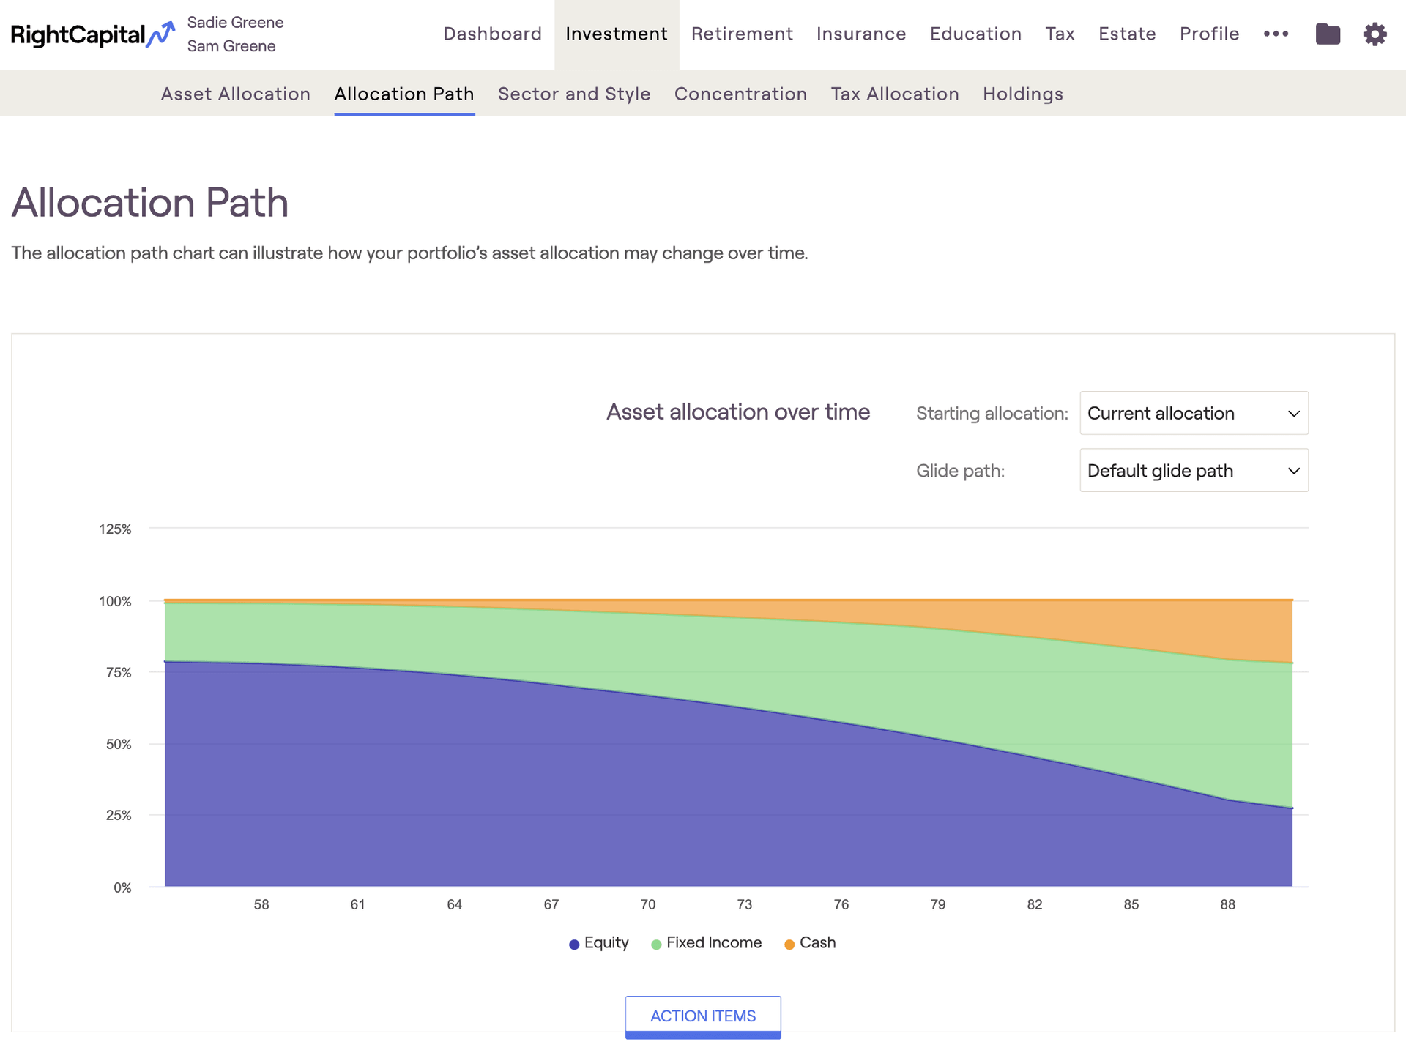
Task: Go to the Concentration tab
Action: [740, 94]
